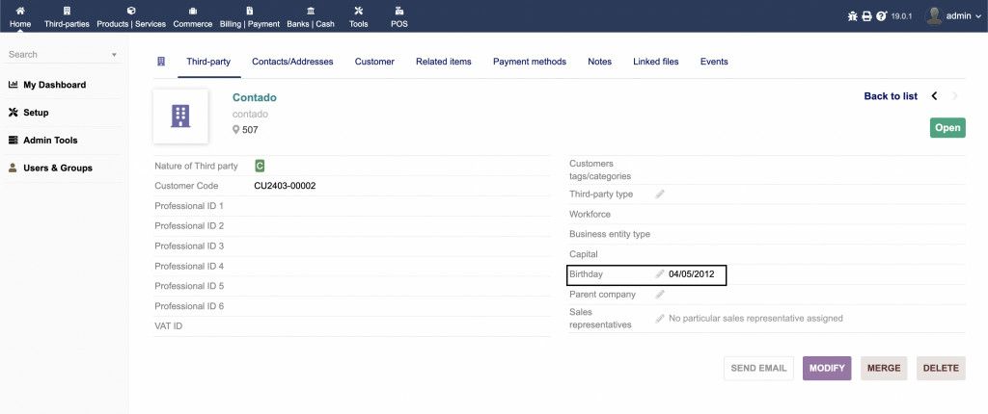Open the POS module
988x414 pixels.
click(398, 16)
